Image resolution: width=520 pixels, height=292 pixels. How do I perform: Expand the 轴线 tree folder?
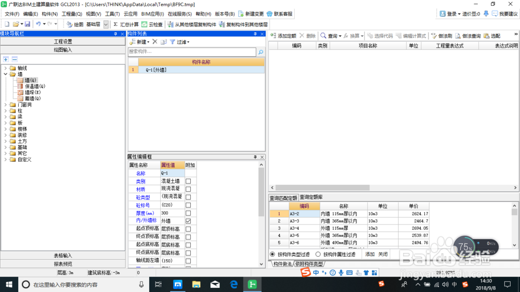point(5,68)
